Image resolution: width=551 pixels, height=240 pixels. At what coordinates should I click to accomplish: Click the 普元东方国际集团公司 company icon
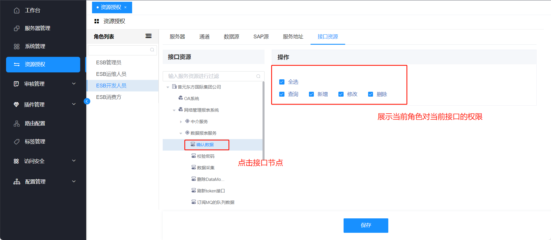[x=174, y=87]
